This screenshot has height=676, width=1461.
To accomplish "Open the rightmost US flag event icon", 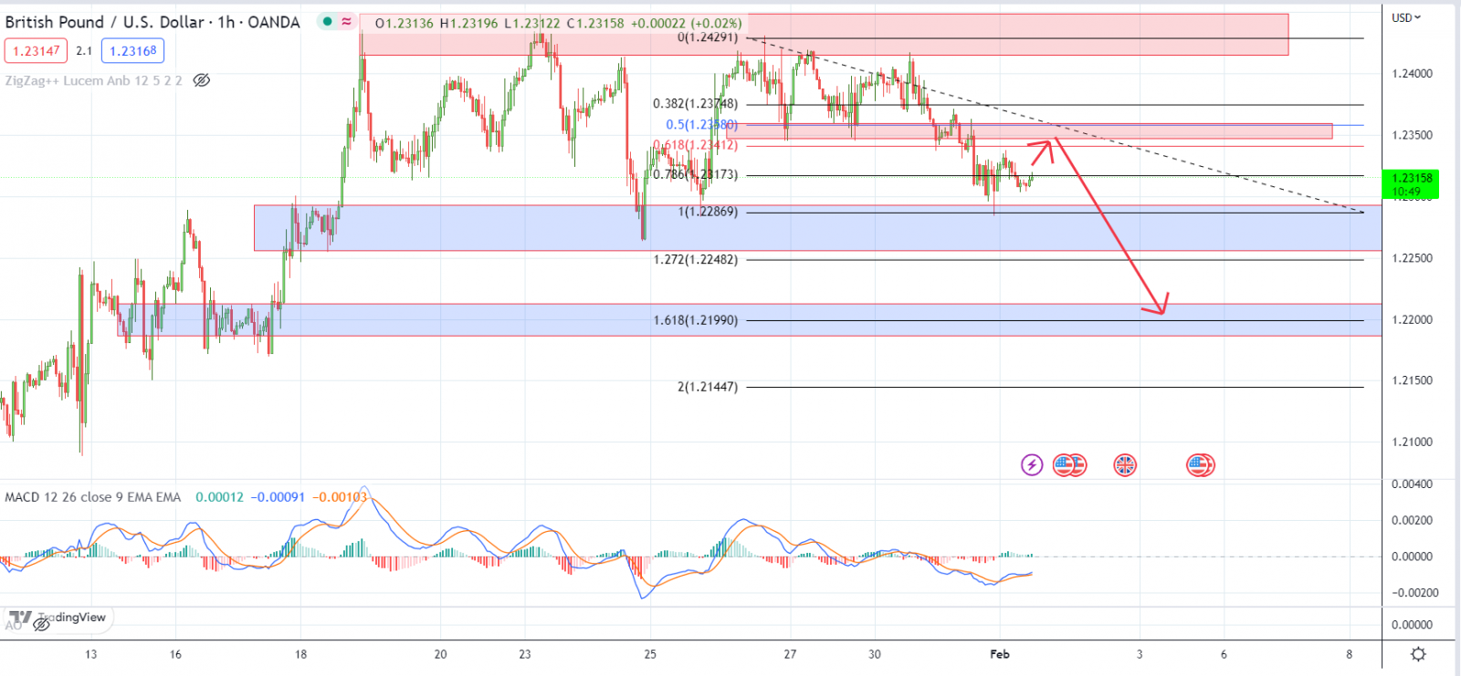I will tap(1200, 465).
